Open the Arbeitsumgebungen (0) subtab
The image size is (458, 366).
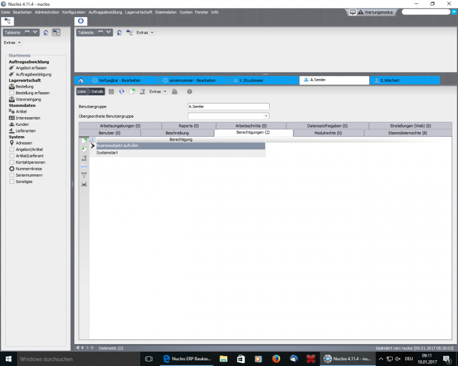tap(120, 126)
